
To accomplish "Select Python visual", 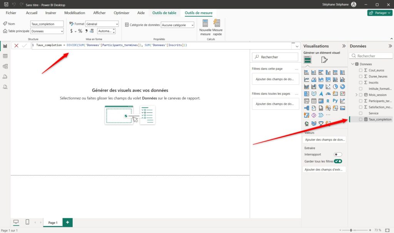I will pyautogui.click(x=335, y=101).
